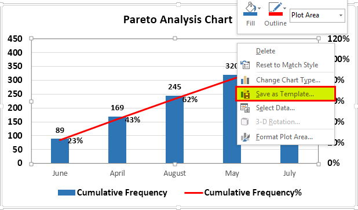Select Save as Template menu entry

pos(286,94)
